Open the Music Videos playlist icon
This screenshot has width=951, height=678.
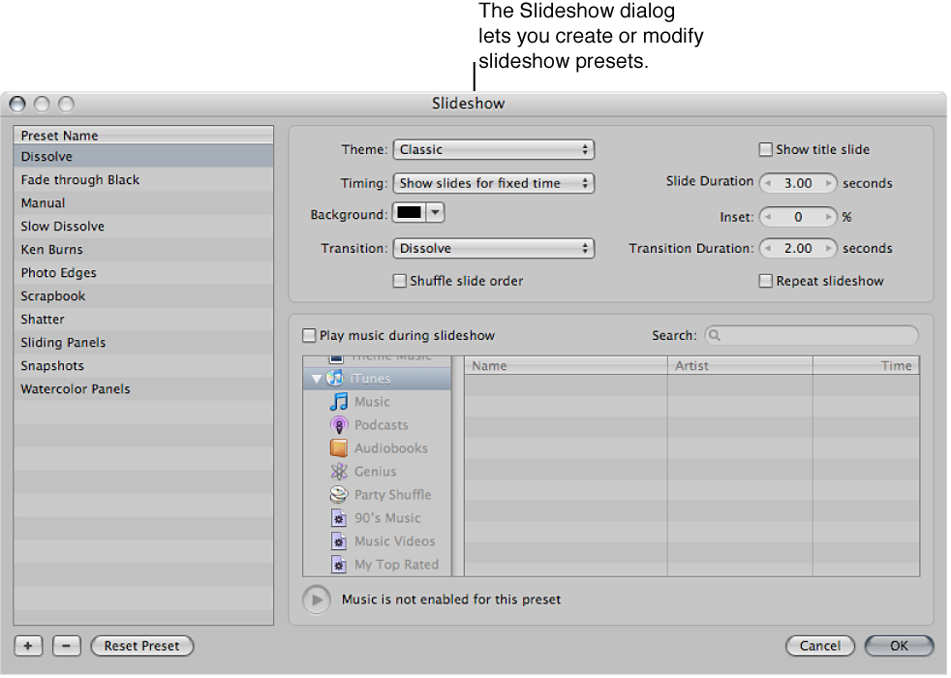coord(338,540)
